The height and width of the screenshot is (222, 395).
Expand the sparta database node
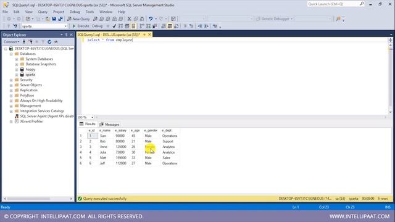17,75
